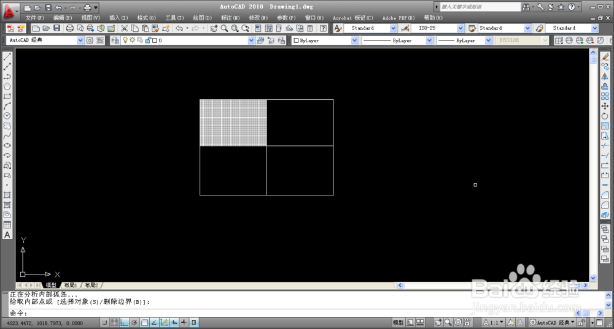
Task: Click the vertical scrollbar down arrow of drawing area
Action: [x=593, y=278]
